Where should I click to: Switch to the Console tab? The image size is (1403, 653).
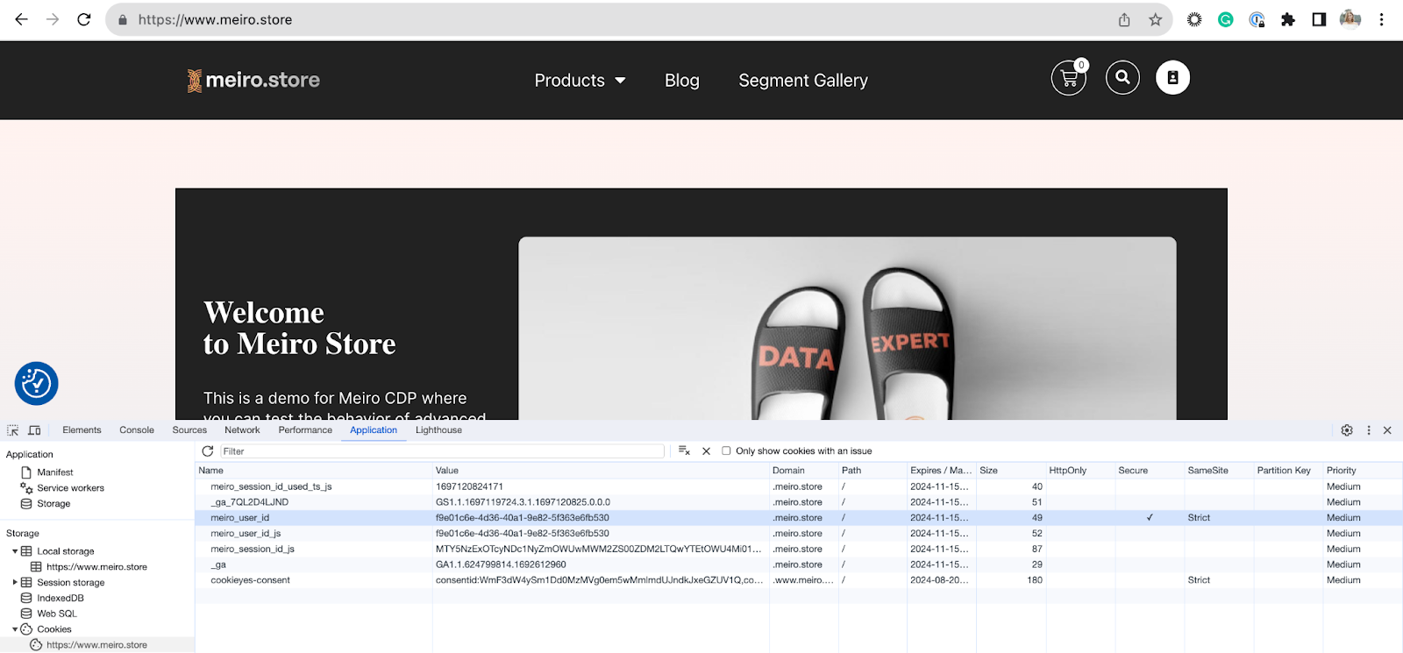click(137, 430)
